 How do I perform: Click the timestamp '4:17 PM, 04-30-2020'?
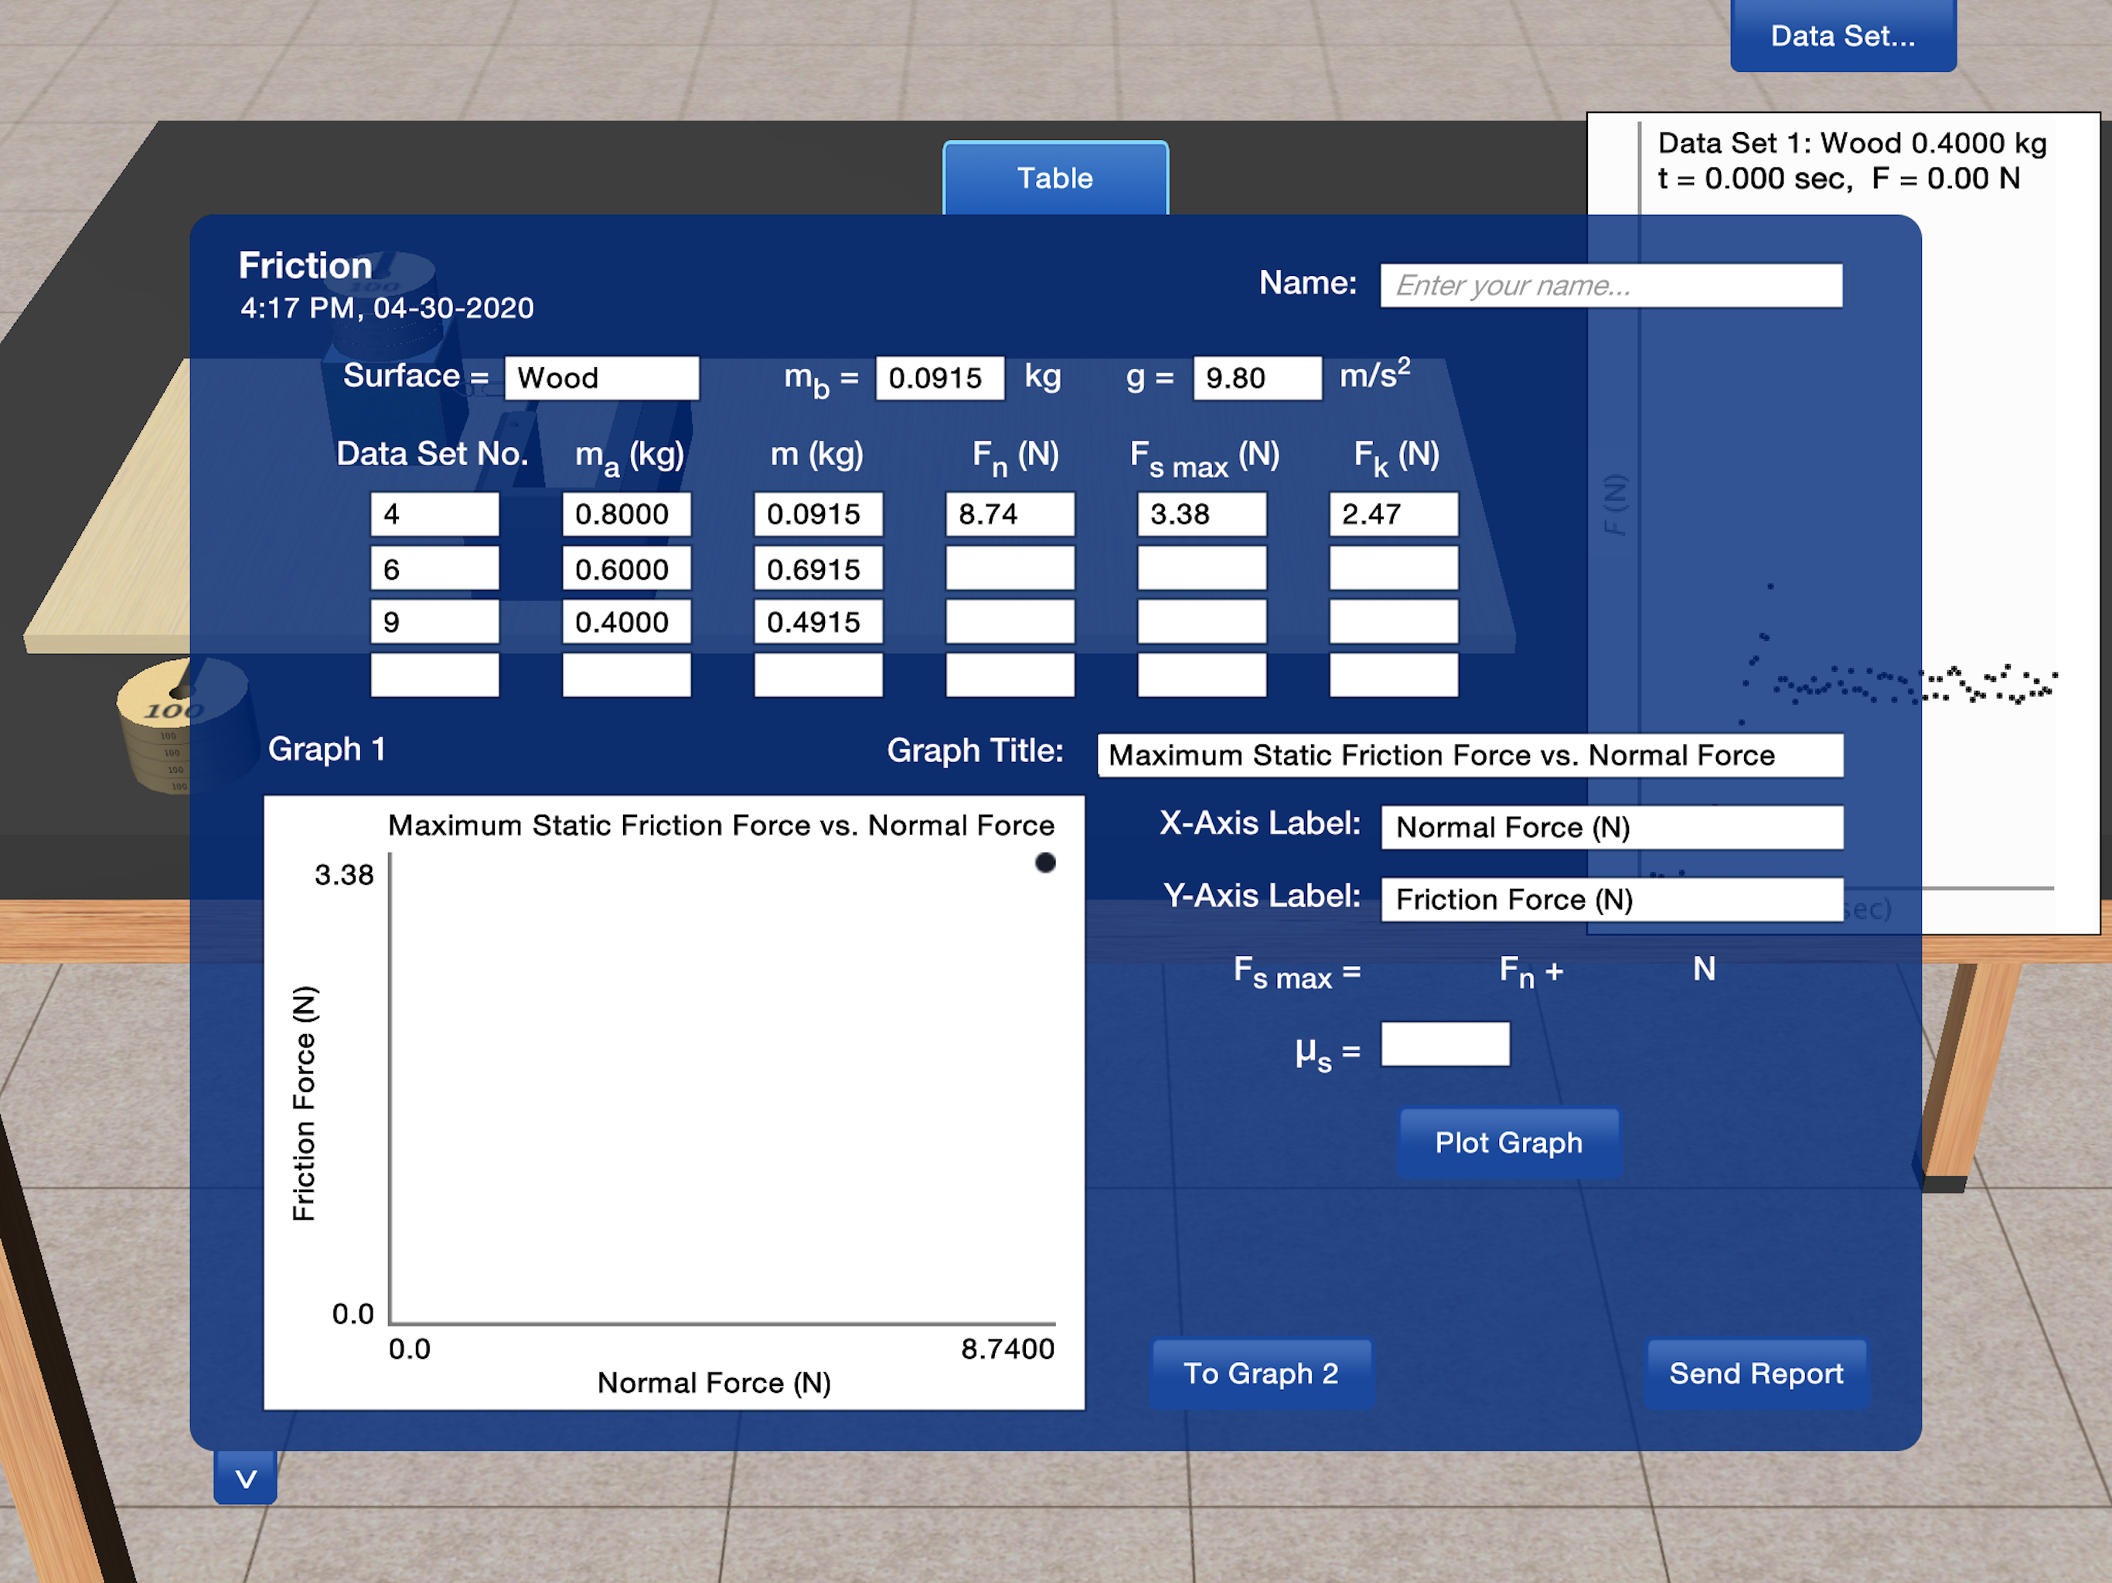coord(387,308)
